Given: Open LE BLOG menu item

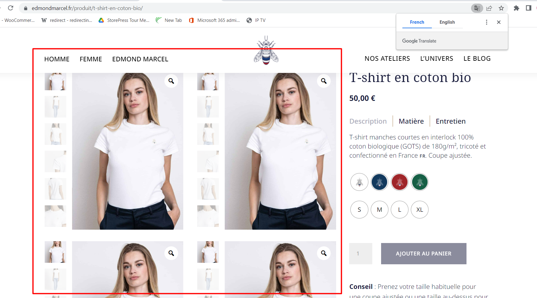Looking at the screenshot, I should tap(477, 59).
